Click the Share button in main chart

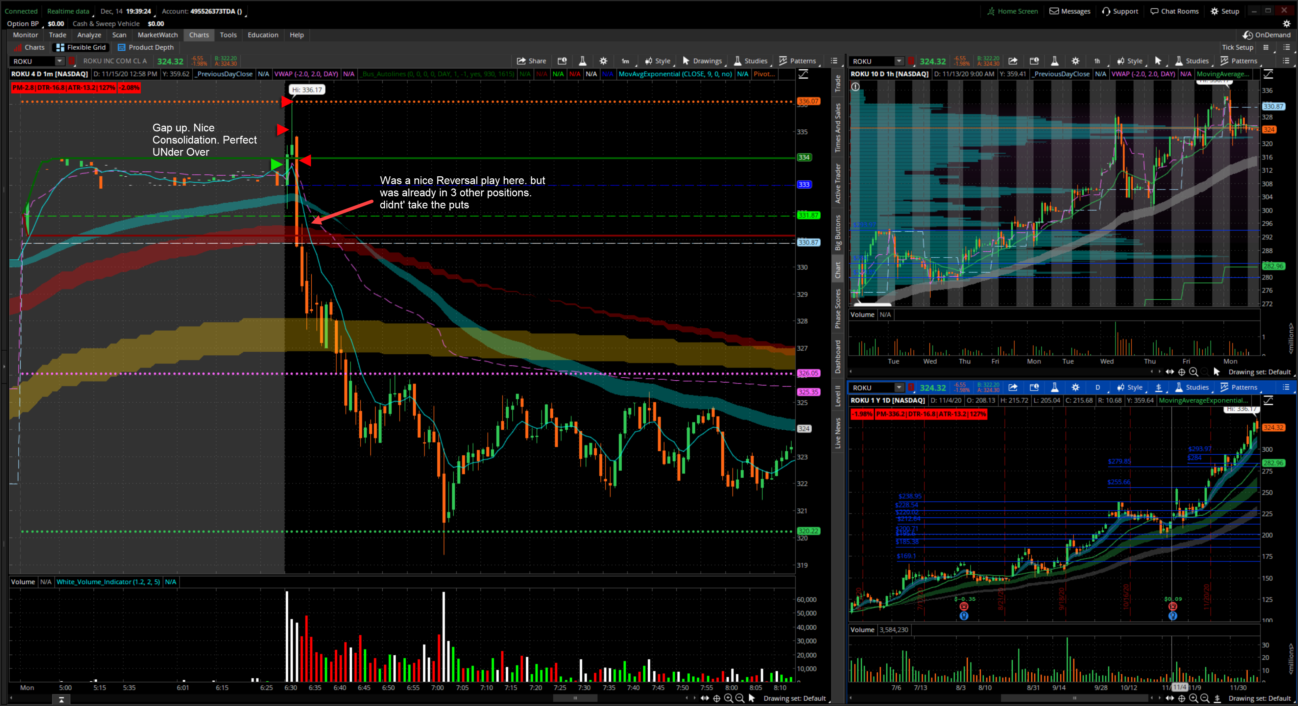(531, 61)
